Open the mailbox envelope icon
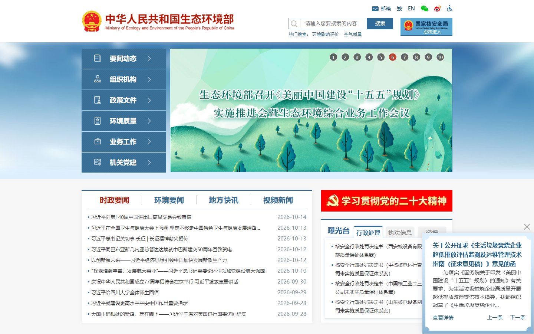This screenshot has width=534, height=334. click(375, 9)
